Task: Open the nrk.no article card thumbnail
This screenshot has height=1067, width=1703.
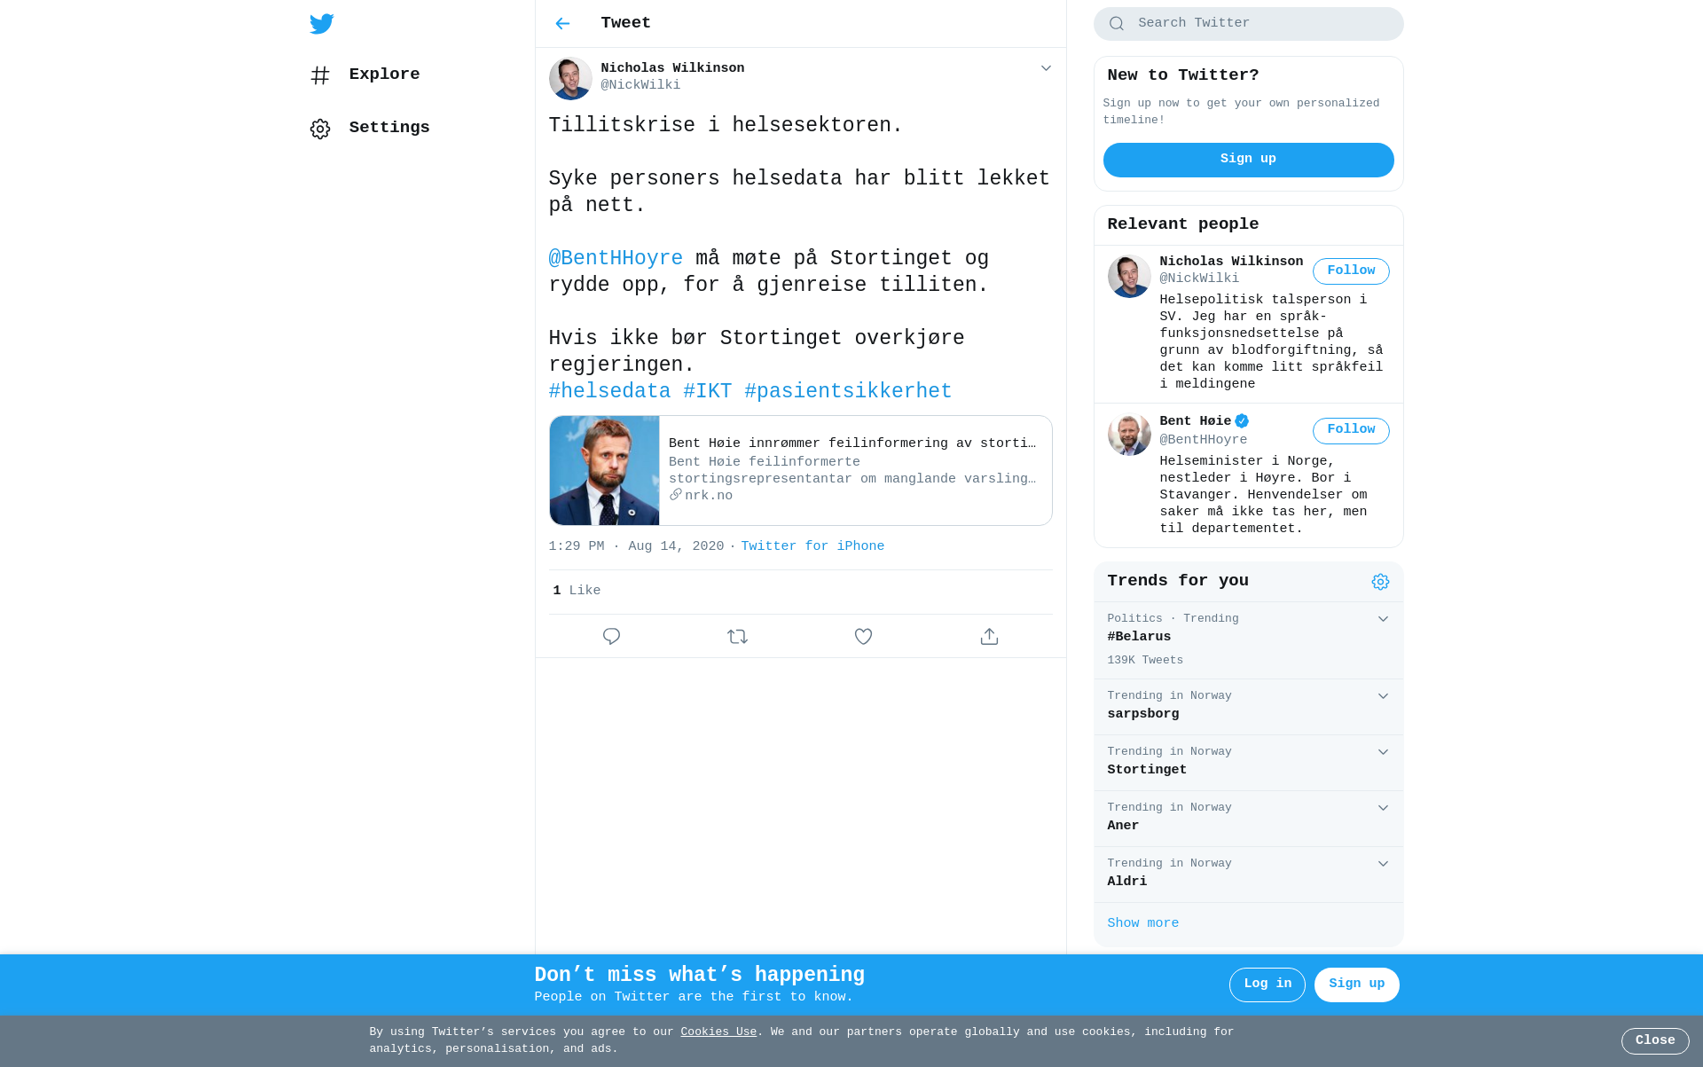Action: pos(604,471)
